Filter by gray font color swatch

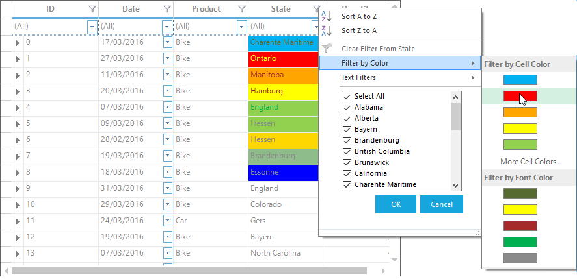point(520,258)
